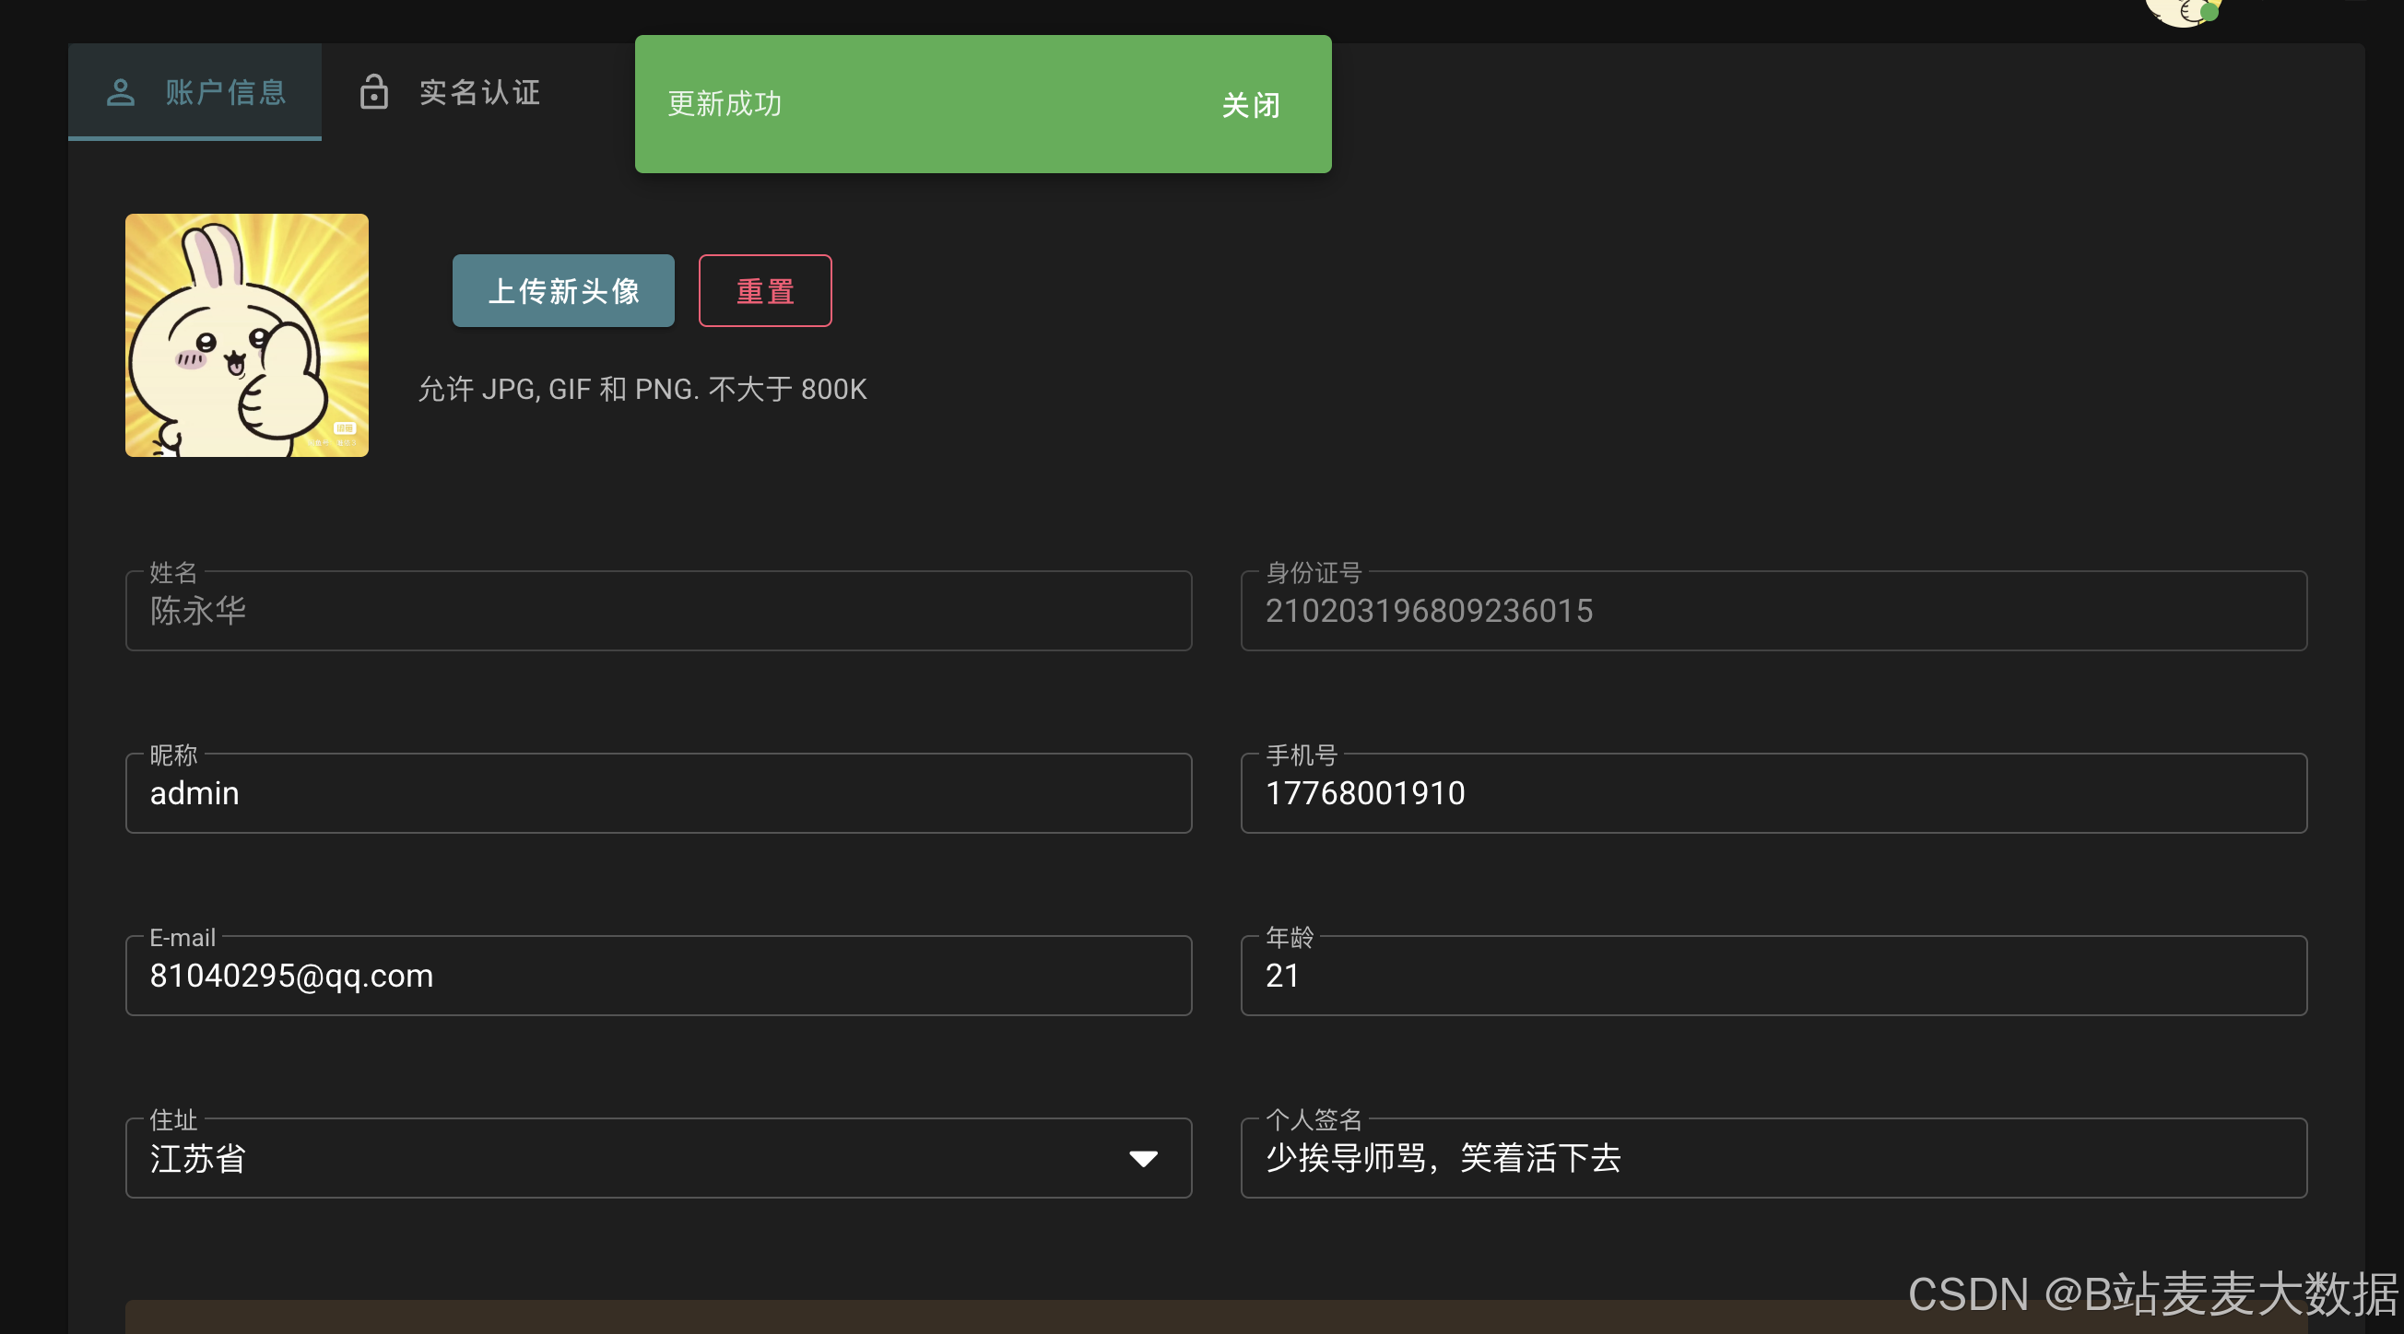Screen dimensions: 2404x1334
Task: Click the rabbit profile picture thumbnail
Action: (x=246, y=335)
